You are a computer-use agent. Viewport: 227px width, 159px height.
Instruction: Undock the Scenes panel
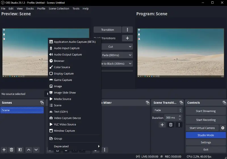pos(42,103)
